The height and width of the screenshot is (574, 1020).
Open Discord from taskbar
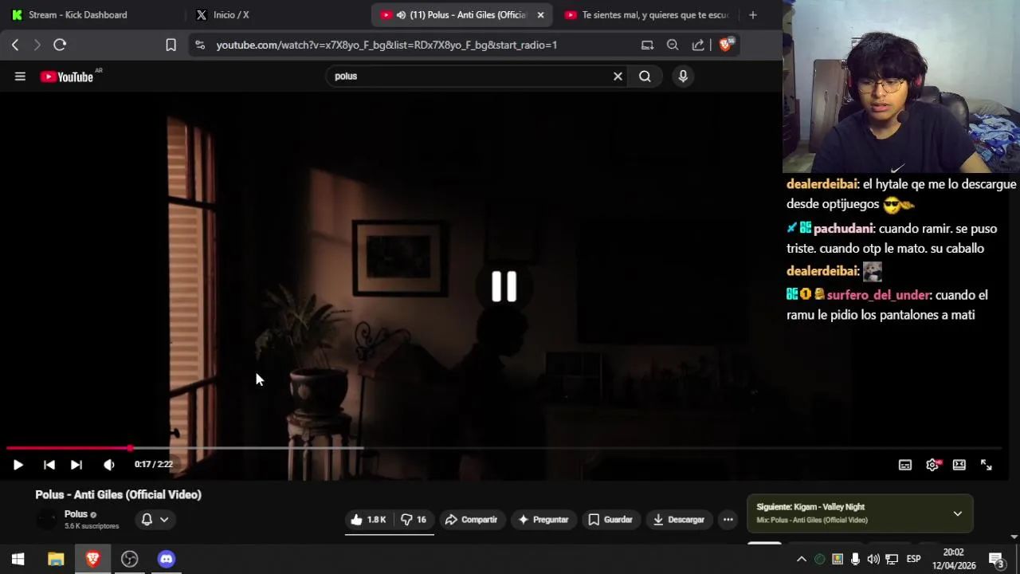pos(166,559)
